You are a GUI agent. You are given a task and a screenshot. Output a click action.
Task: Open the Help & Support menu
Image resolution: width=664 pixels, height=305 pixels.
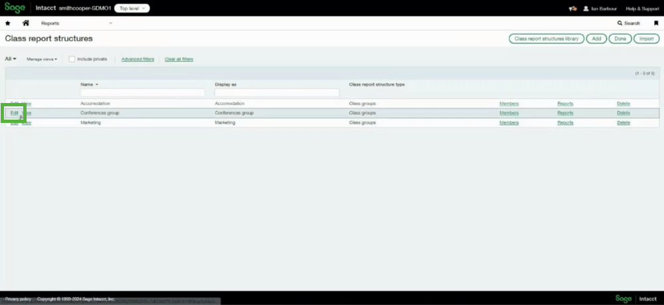coord(643,9)
